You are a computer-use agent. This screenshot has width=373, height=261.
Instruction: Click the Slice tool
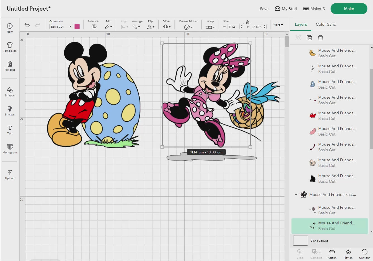[x=300, y=254]
